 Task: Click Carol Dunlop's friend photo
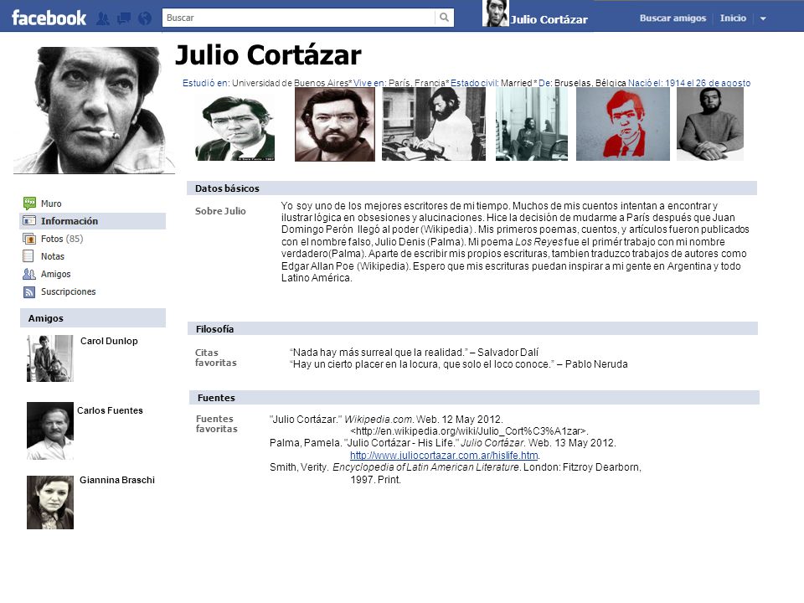50,358
